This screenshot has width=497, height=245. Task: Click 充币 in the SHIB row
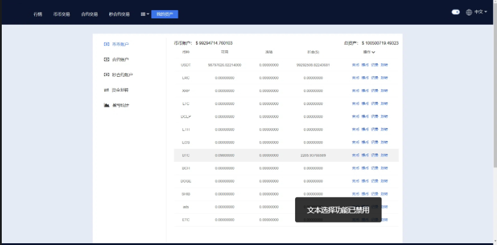point(355,194)
